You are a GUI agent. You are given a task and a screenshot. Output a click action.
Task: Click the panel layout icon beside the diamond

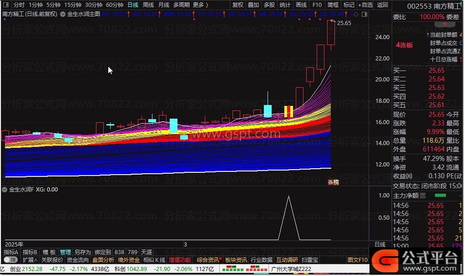coord(364,14)
